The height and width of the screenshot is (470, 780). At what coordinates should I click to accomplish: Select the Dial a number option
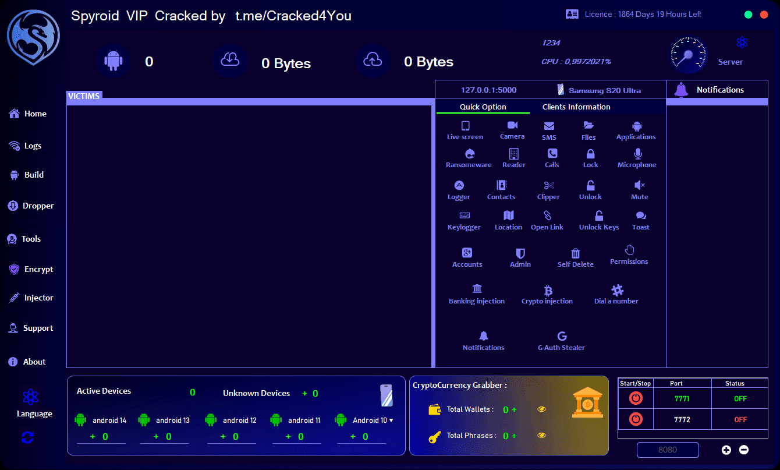pos(616,295)
